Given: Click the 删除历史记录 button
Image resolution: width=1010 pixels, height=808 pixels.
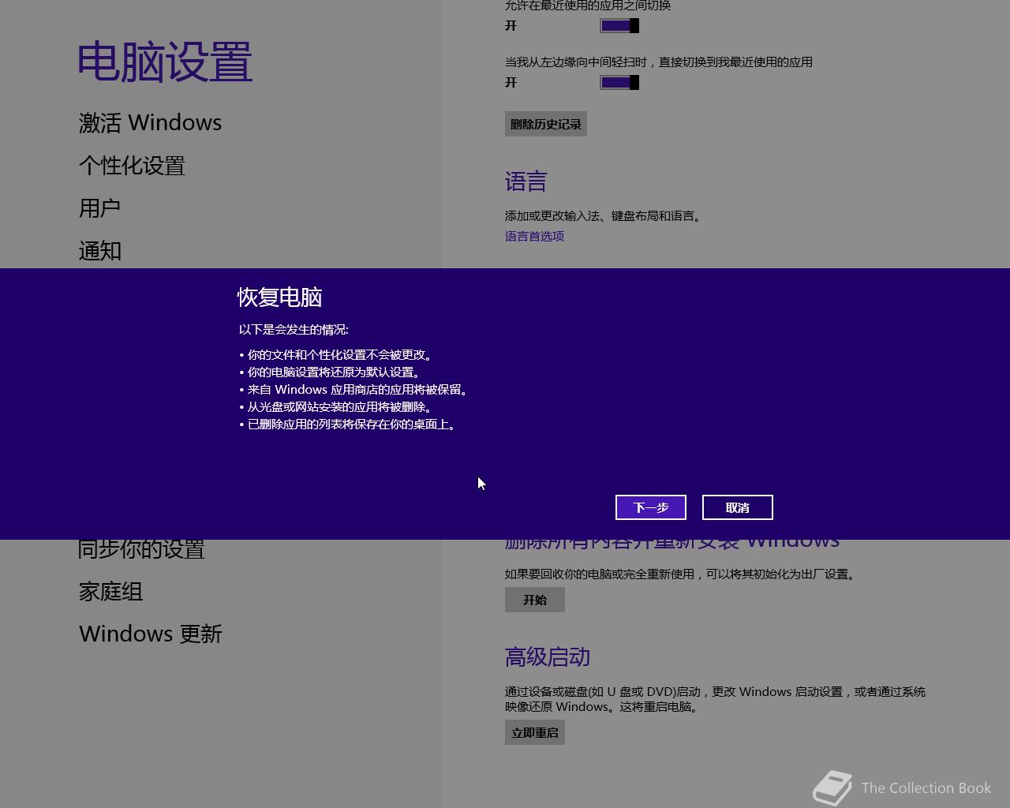Looking at the screenshot, I should [546, 124].
